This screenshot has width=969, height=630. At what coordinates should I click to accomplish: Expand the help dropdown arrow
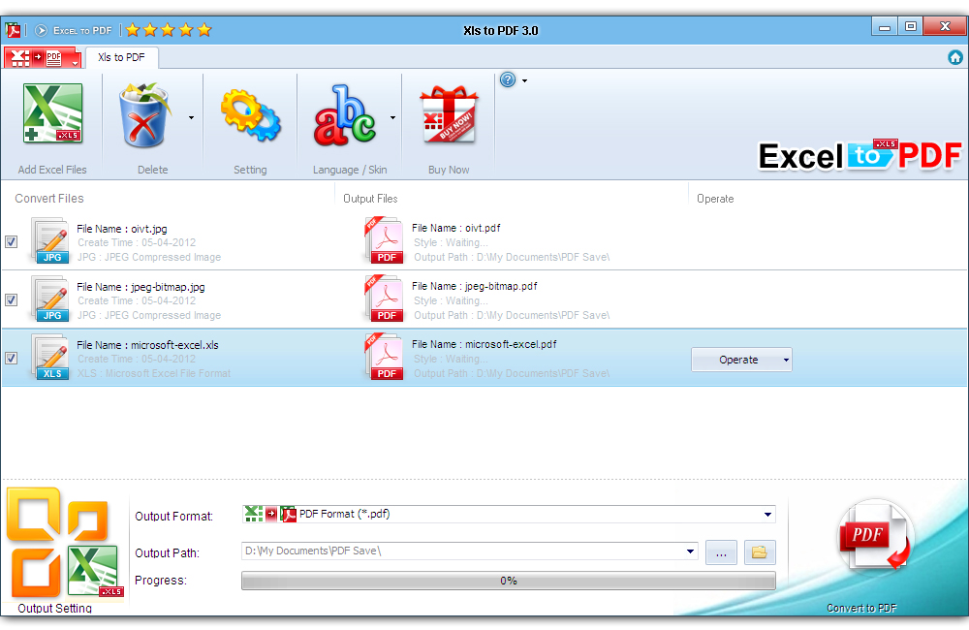pos(524,80)
